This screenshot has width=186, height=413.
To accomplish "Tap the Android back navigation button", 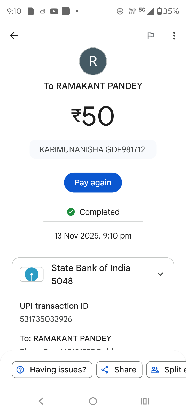I will (41, 401).
